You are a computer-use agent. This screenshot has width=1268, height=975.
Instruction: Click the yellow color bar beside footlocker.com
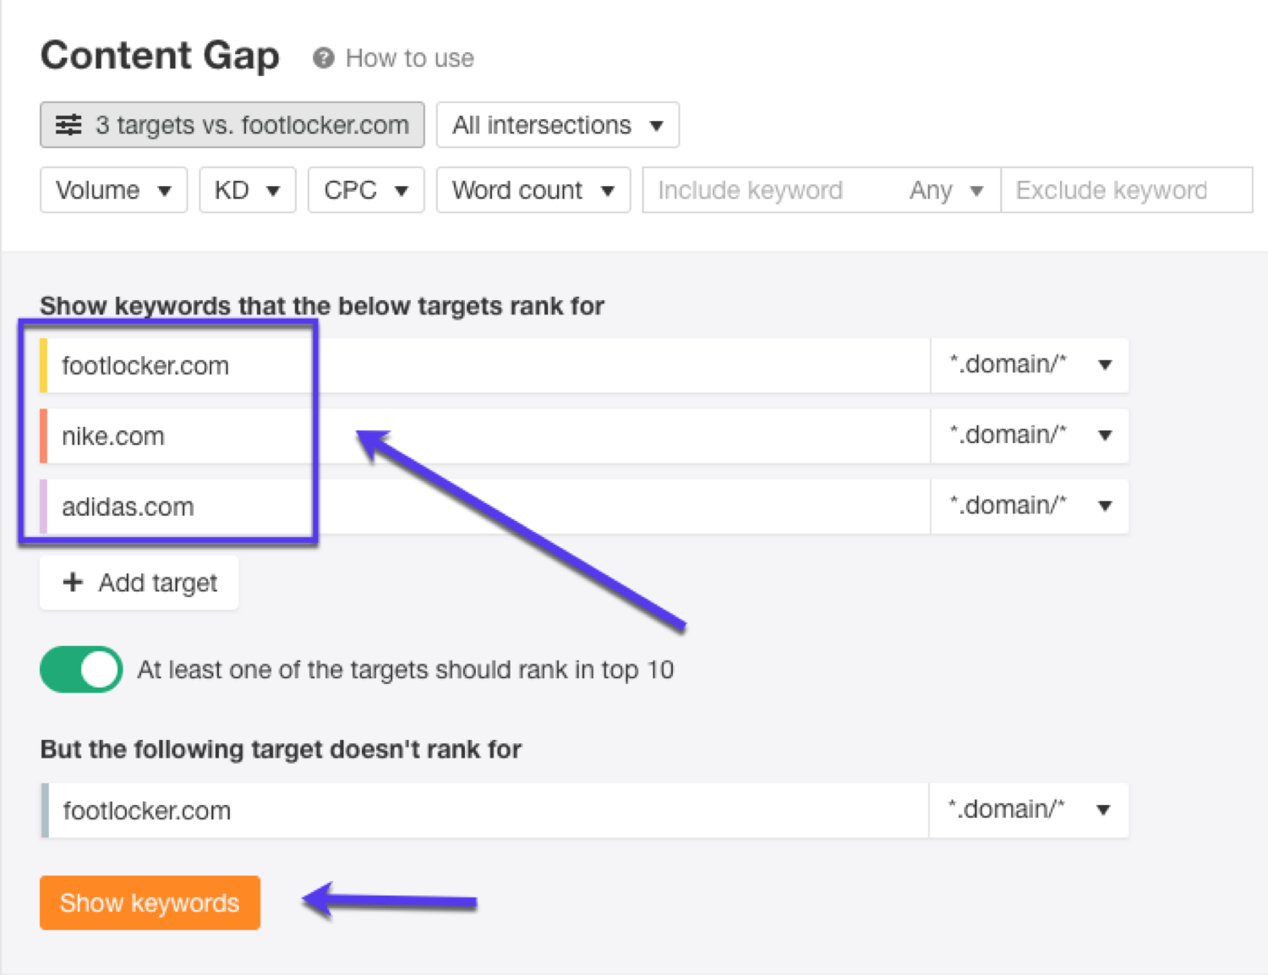click(x=44, y=364)
